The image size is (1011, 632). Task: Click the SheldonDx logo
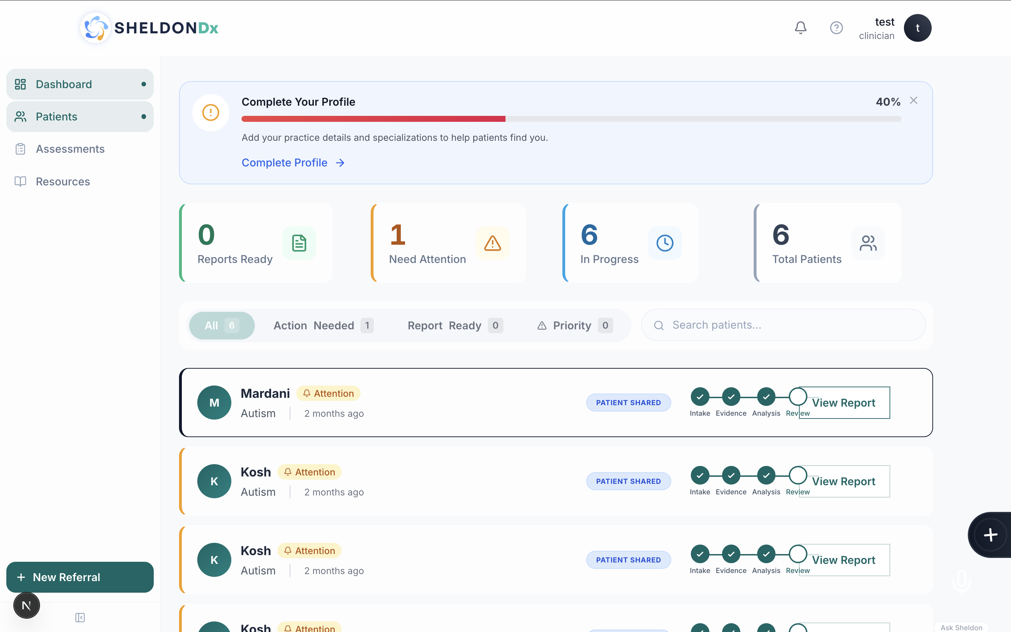pyautogui.click(x=150, y=28)
